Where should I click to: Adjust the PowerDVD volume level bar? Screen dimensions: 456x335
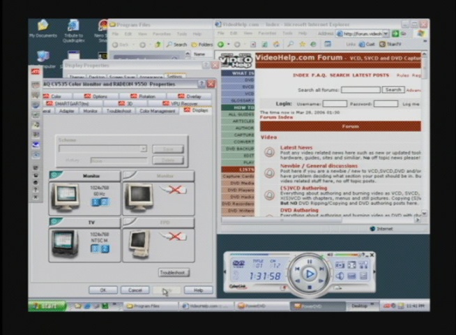coord(347,255)
